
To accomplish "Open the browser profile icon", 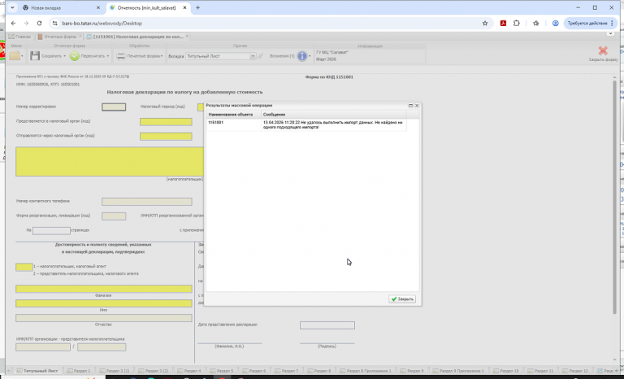I will point(555,23).
